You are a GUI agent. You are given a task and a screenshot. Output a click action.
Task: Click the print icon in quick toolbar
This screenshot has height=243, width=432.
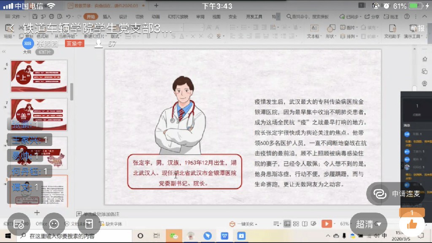click(51, 16)
